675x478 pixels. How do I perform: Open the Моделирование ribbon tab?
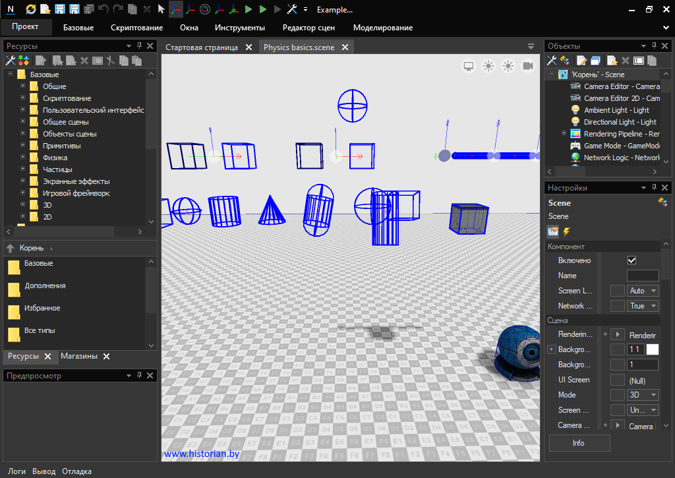pos(383,28)
